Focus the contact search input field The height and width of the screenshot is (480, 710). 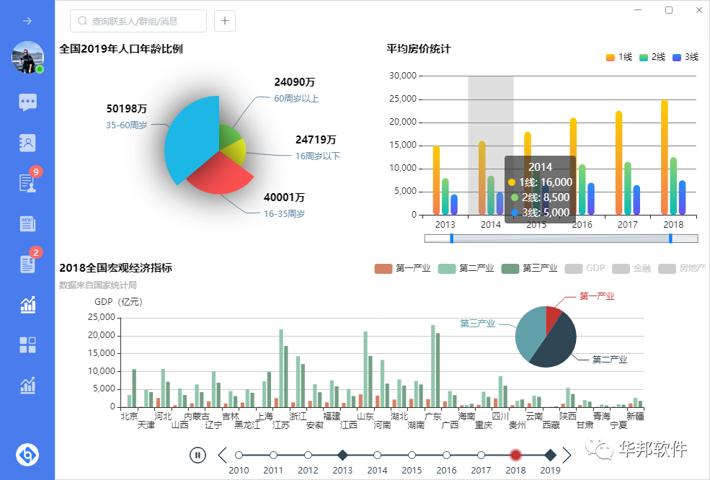[x=144, y=21]
